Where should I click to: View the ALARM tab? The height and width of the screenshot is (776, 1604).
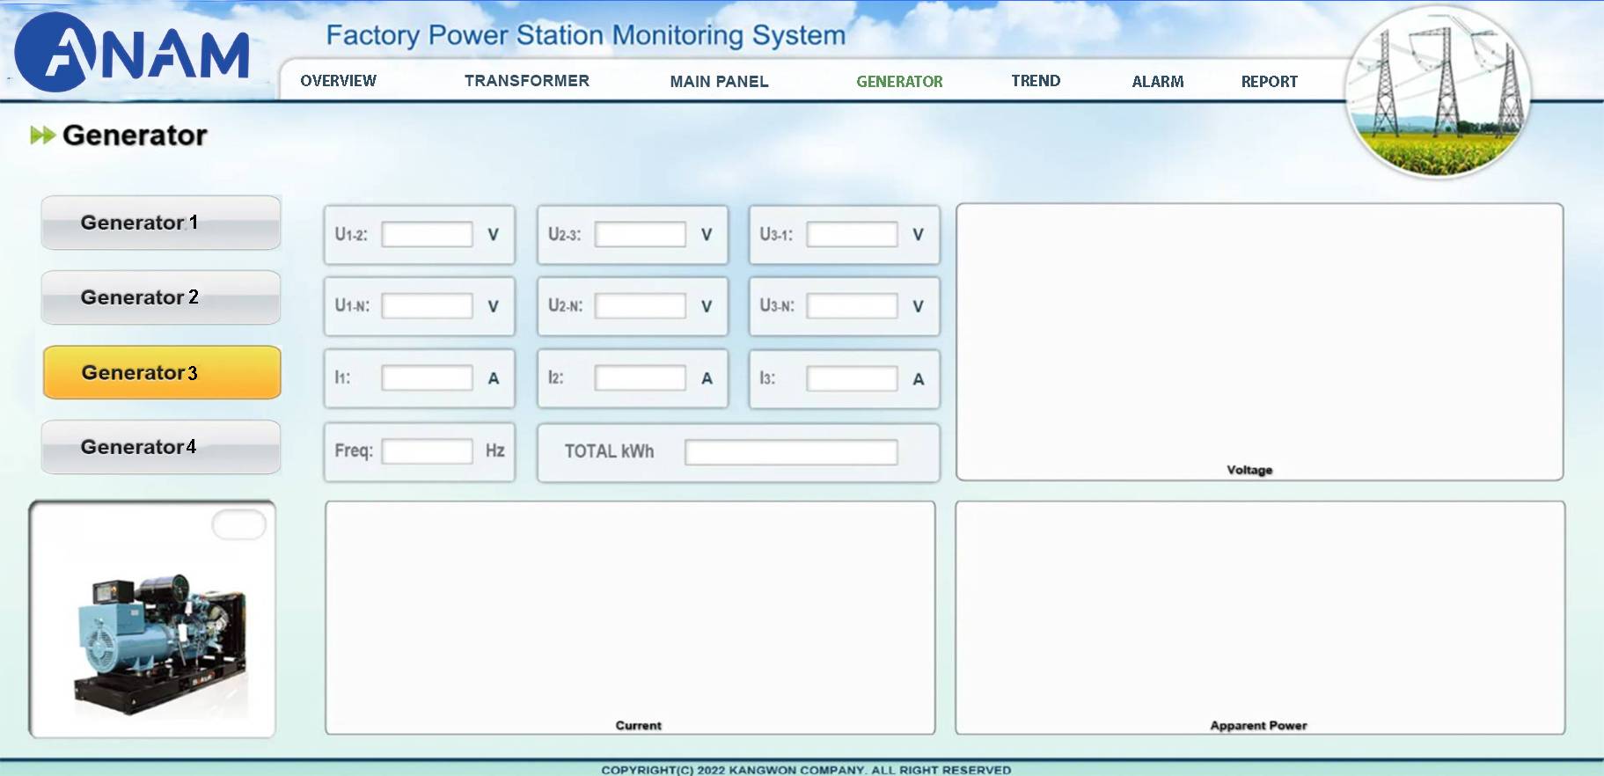(1157, 82)
